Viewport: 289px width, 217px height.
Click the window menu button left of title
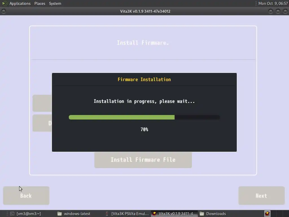[x=3, y=11]
